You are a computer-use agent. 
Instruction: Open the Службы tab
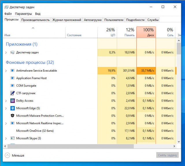coord(153,20)
